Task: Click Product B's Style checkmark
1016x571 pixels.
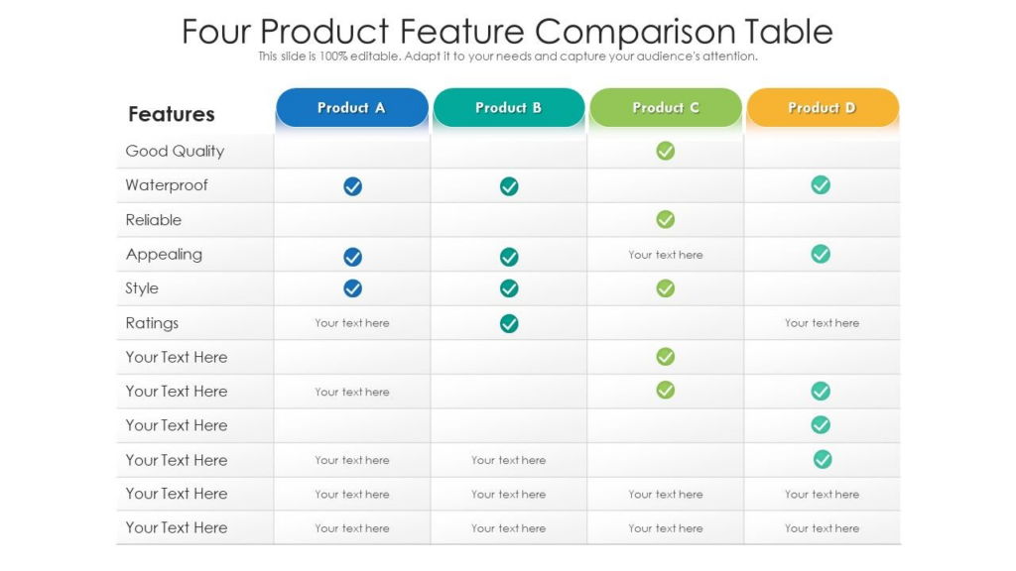Action: (509, 288)
